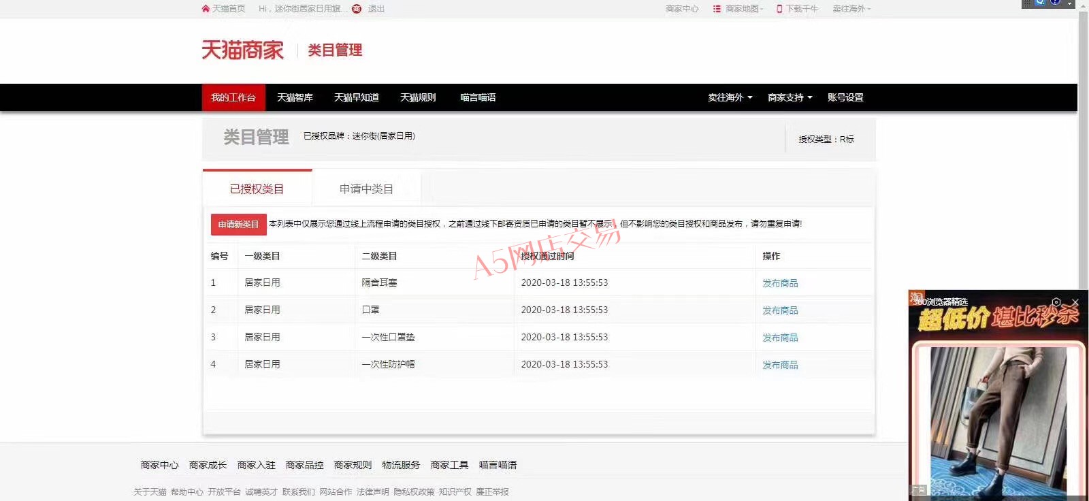Viewport: 1089px width, 501px height.
Task: Select 我的工作台 navigation item
Action: (233, 97)
